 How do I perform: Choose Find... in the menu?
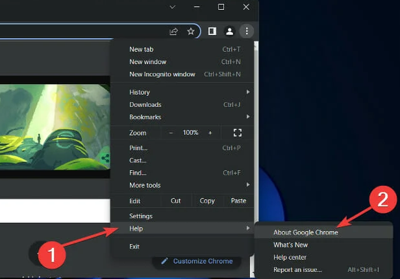click(182, 173)
